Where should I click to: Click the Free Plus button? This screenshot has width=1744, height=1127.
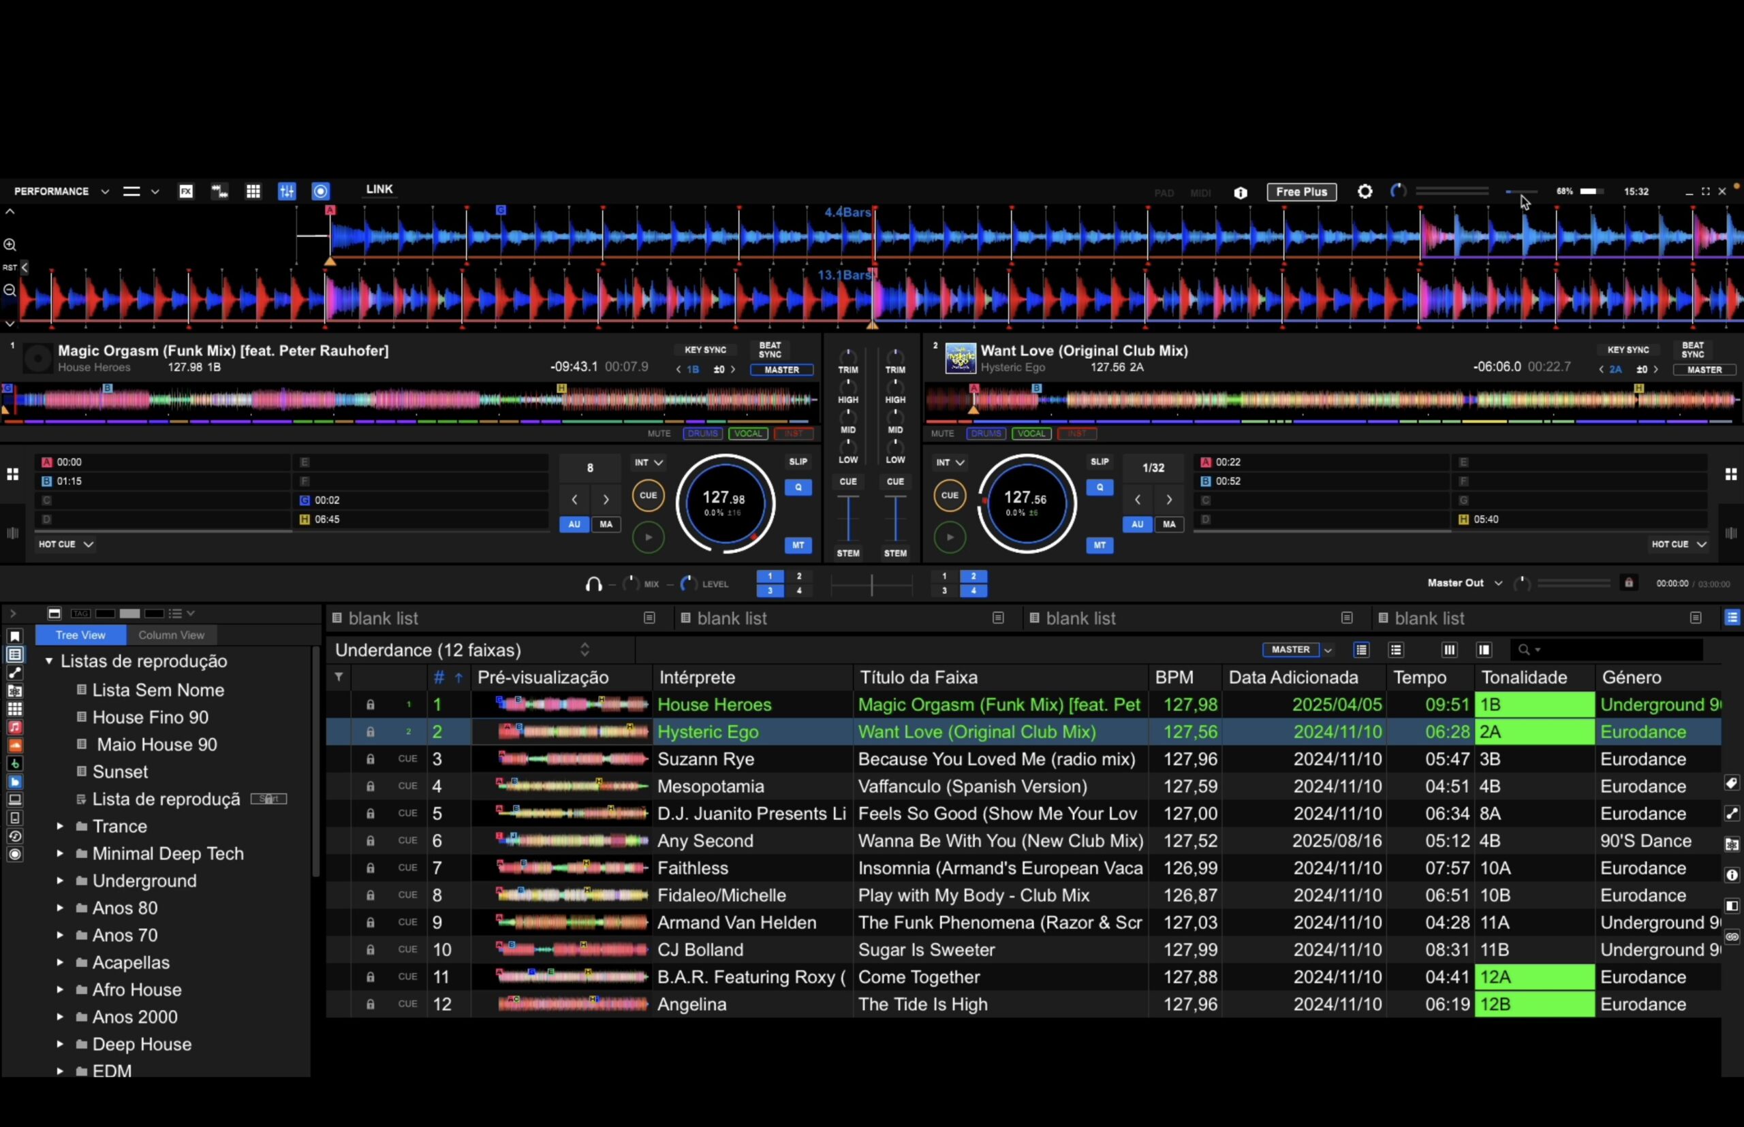pos(1301,192)
